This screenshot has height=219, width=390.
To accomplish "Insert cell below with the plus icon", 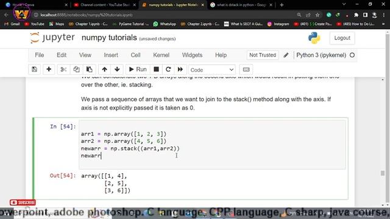I will point(49,69).
